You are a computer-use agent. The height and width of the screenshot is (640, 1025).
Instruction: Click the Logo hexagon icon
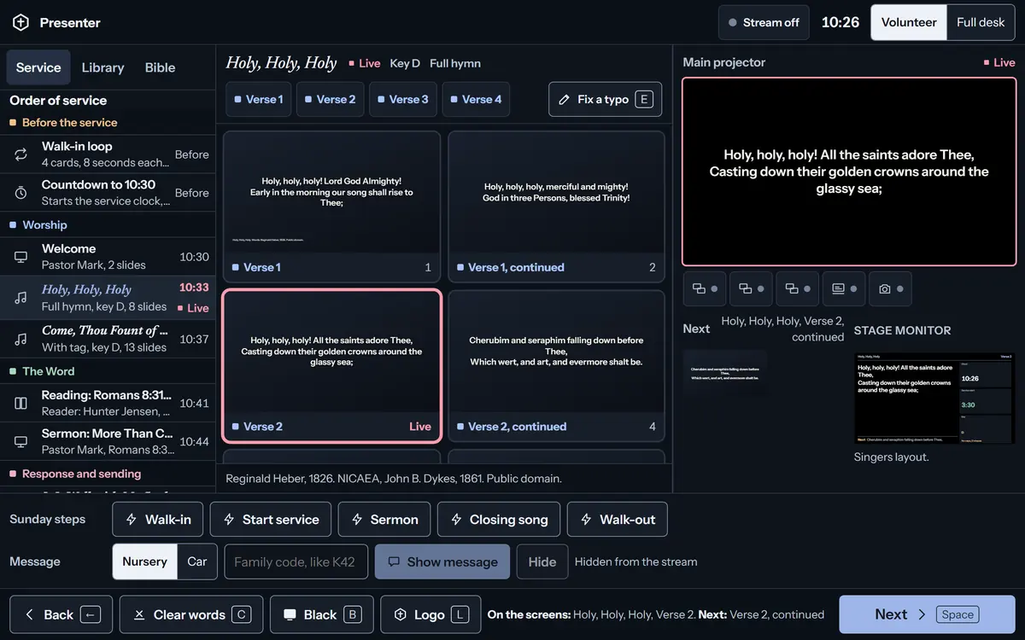pos(400,614)
